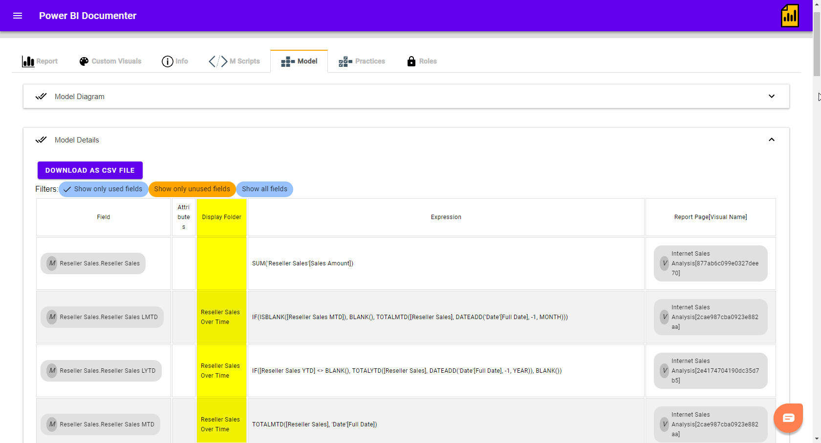Click the yellow Display Folder column header
The image size is (821, 443).
point(221,217)
